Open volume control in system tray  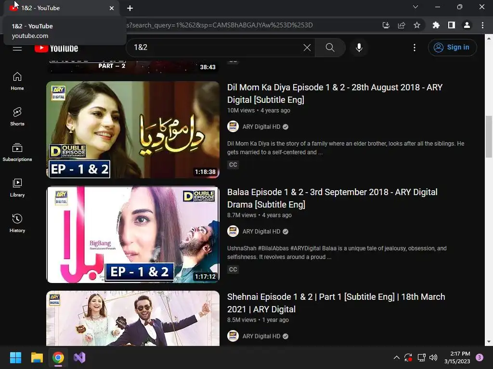pos(433,357)
